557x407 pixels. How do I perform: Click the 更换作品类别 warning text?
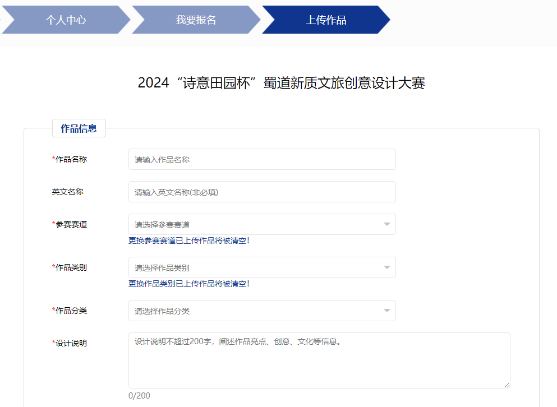point(189,284)
